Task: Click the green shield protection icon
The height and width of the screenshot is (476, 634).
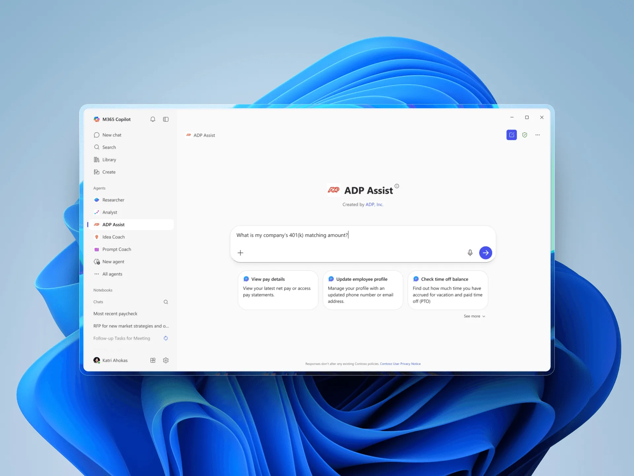Action: (525, 135)
